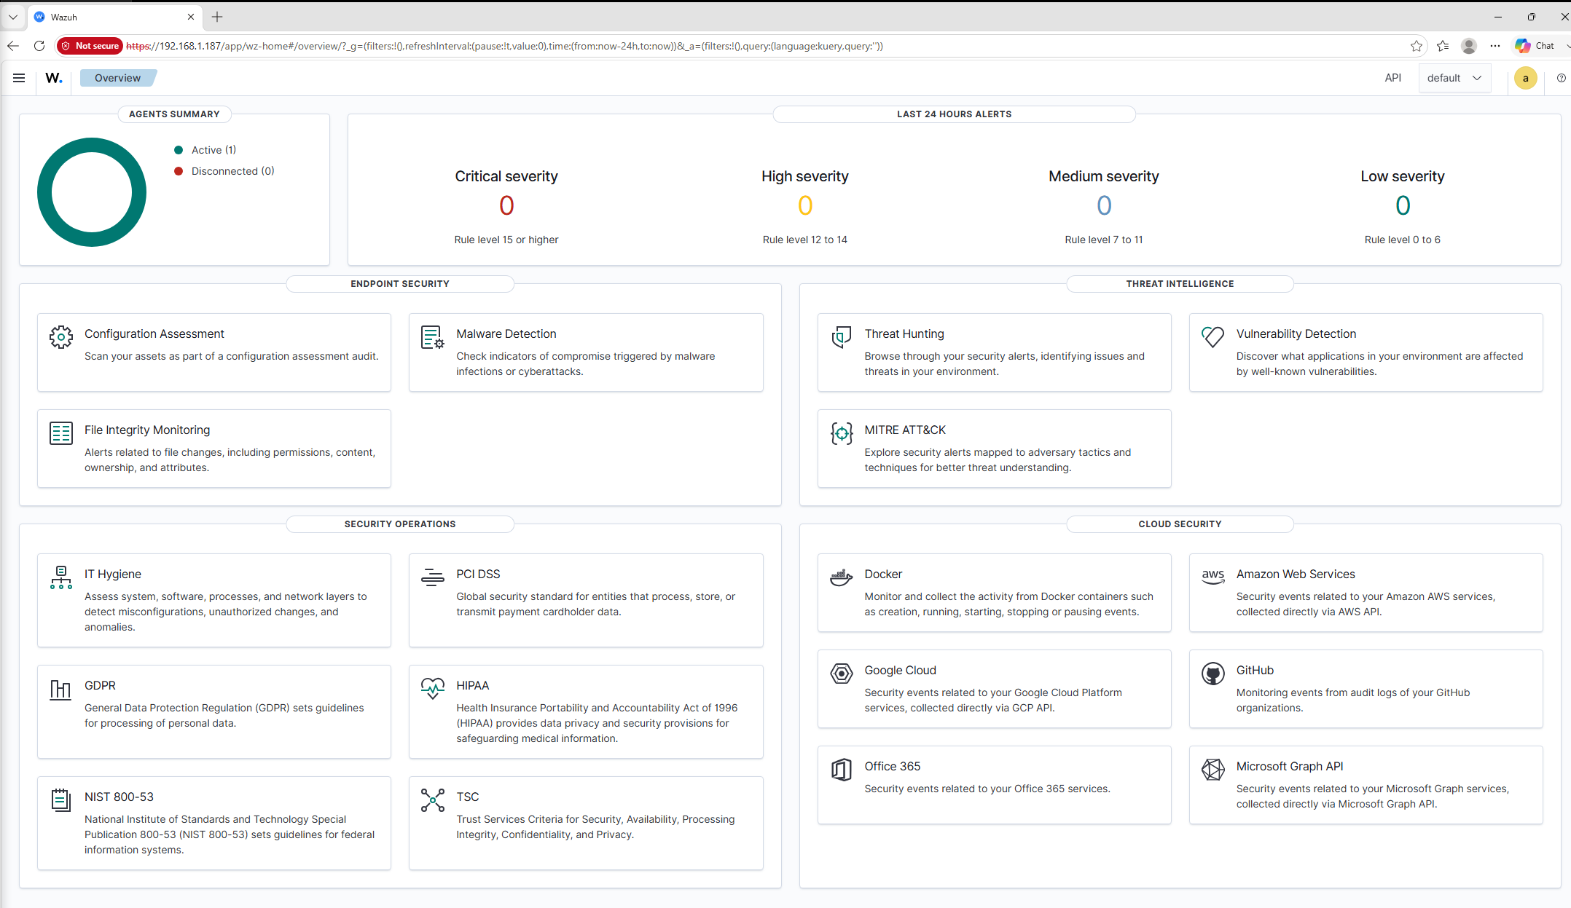Image resolution: width=1571 pixels, height=908 pixels.
Task: Open the Malware Detection module
Action: click(x=586, y=352)
